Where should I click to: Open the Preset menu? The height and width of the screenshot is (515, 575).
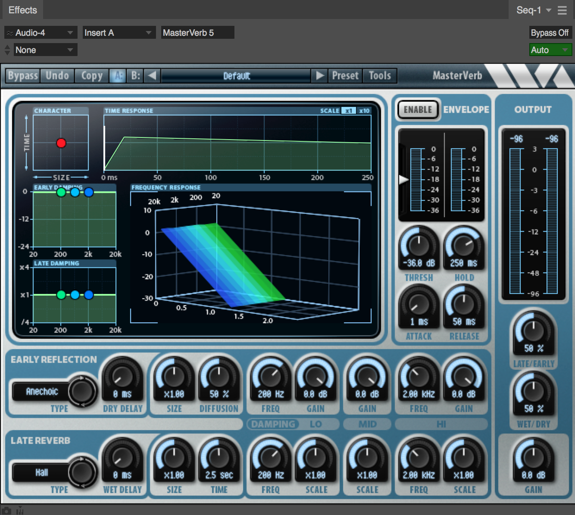coord(345,76)
